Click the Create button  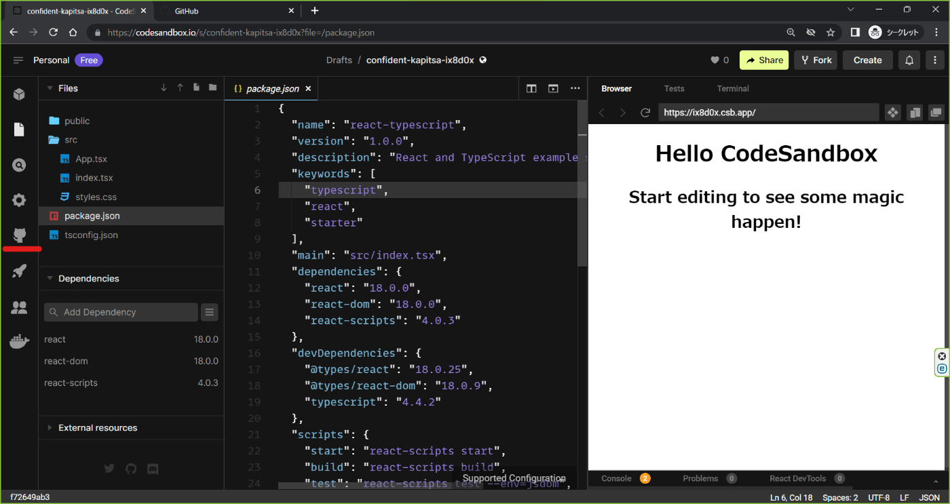click(867, 60)
